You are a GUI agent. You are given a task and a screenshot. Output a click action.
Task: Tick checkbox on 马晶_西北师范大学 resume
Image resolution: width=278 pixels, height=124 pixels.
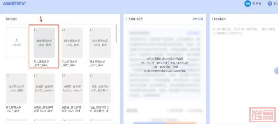pos(91,75)
